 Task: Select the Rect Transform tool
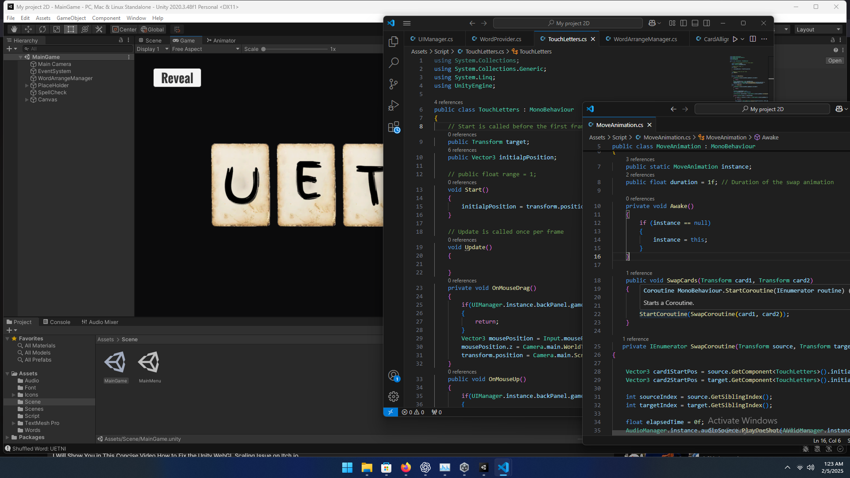[71, 29]
